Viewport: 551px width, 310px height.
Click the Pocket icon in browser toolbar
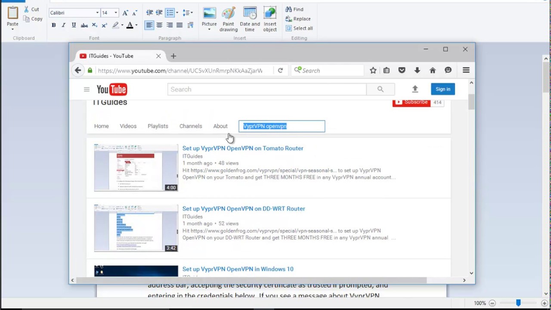click(x=402, y=71)
